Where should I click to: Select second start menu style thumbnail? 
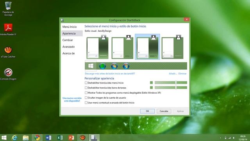[x=122, y=47]
